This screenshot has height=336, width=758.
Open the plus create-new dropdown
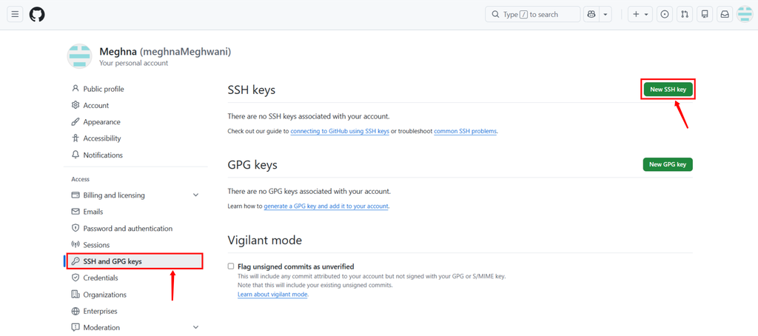point(640,15)
